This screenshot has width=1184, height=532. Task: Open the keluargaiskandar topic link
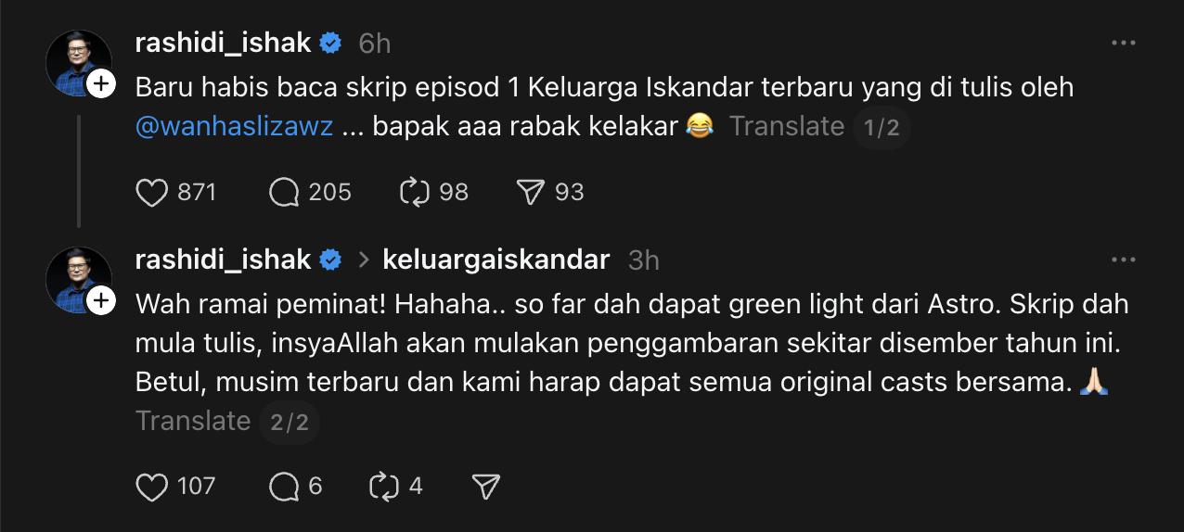[495, 260]
